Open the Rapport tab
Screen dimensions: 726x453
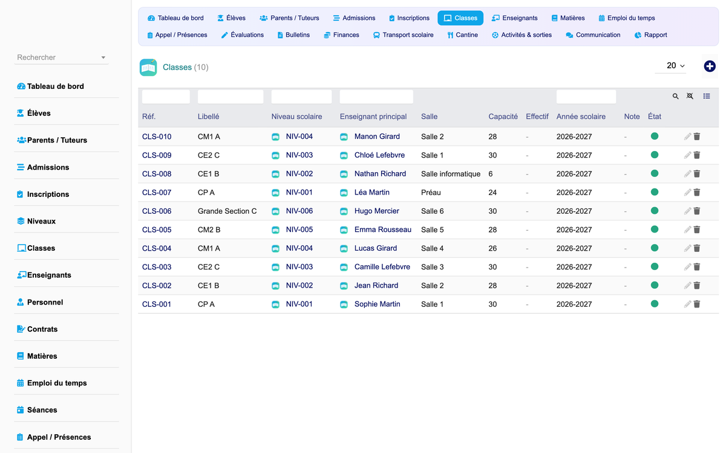pyautogui.click(x=651, y=35)
